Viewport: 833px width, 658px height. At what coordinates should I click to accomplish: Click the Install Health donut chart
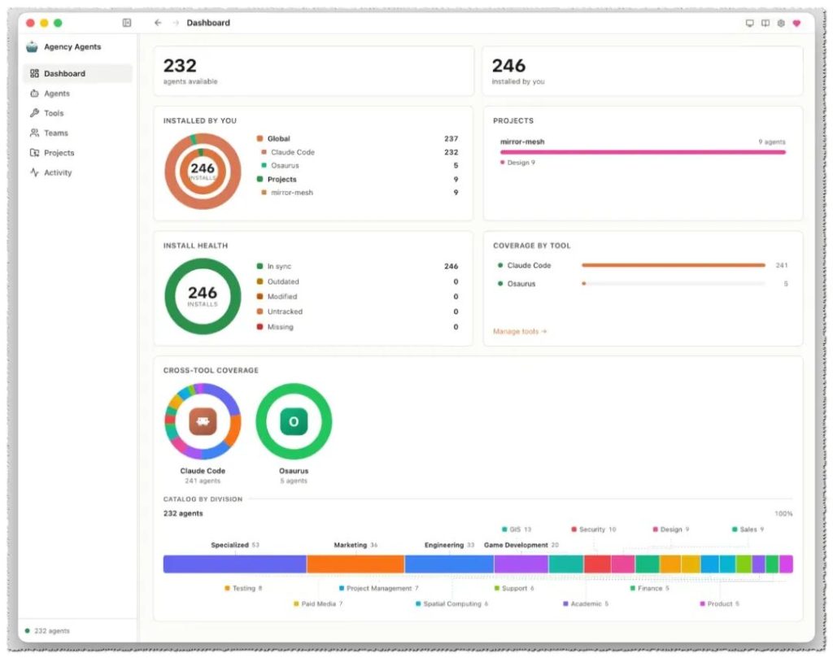pyautogui.click(x=203, y=296)
